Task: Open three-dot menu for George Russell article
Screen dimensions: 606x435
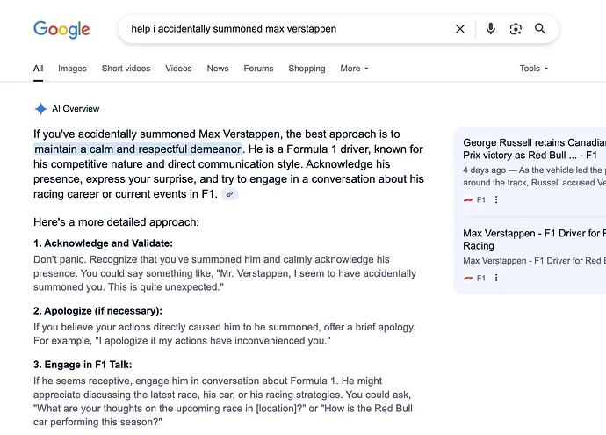Action: click(x=496, y=199)
